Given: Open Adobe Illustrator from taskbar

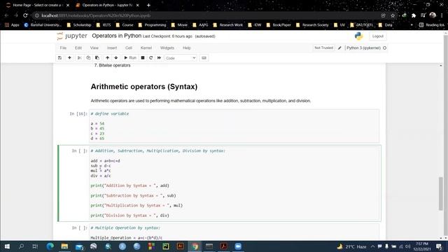Looking at the screenshot, I should click(180, 246).
